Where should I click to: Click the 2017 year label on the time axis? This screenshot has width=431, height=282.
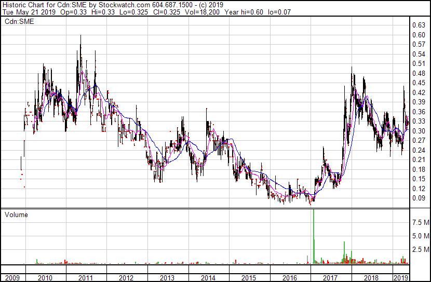[330, 278]
